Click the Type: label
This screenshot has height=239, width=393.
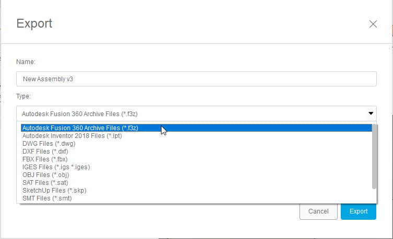24,96
